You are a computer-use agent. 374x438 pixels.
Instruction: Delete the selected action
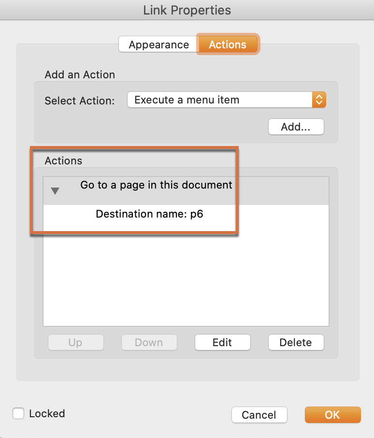[296, 342]
